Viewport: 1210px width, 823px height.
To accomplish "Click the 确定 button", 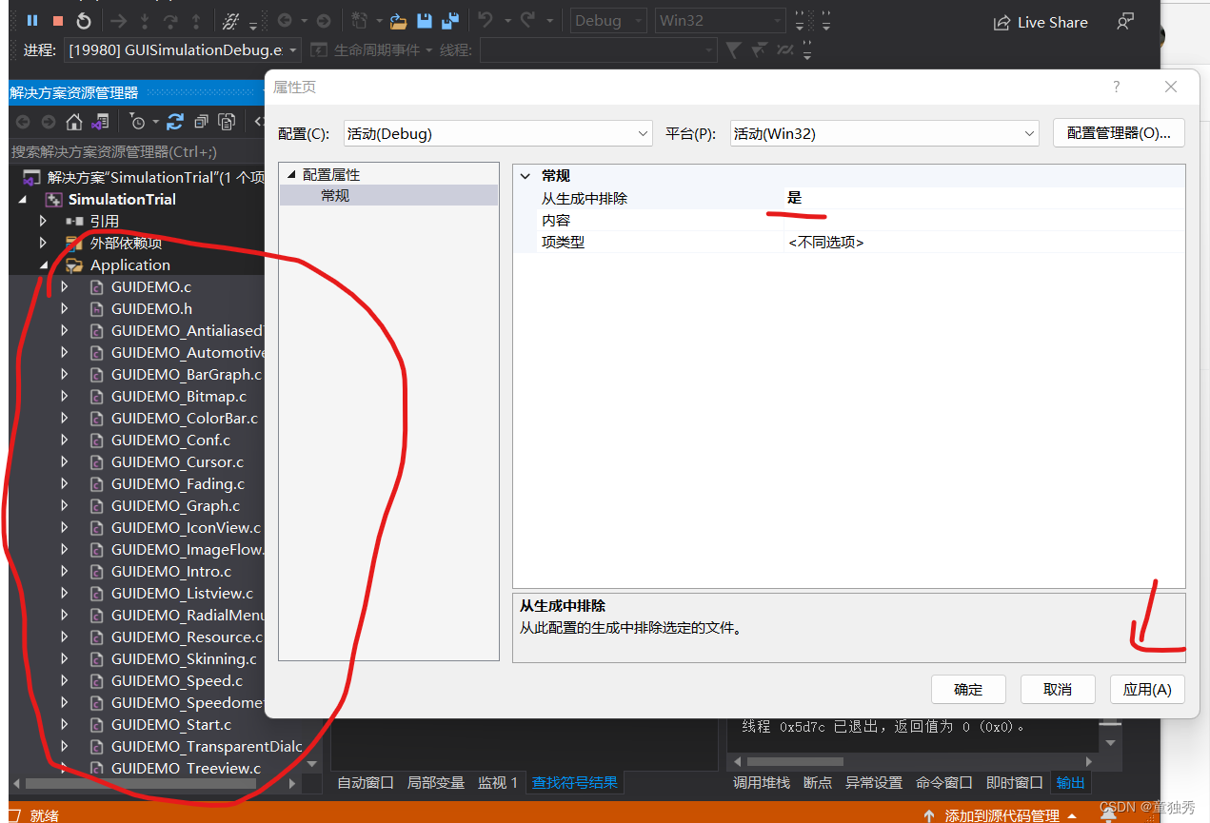I will (967, 689).
